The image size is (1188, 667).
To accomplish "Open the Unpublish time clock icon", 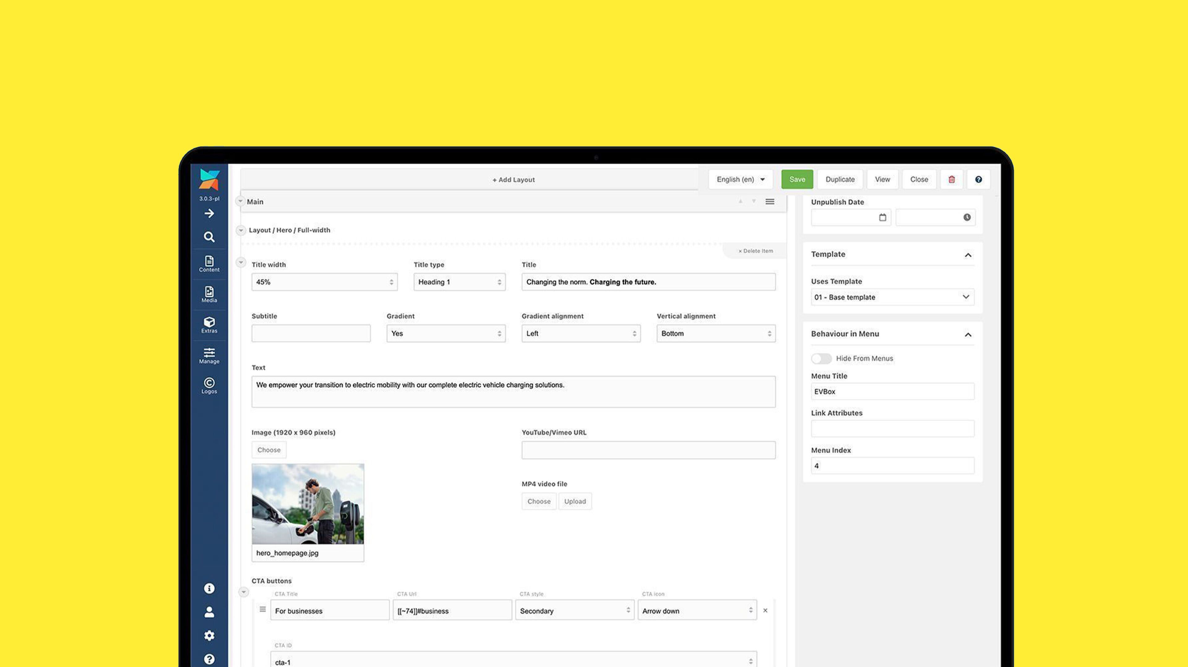I will 966,217.
